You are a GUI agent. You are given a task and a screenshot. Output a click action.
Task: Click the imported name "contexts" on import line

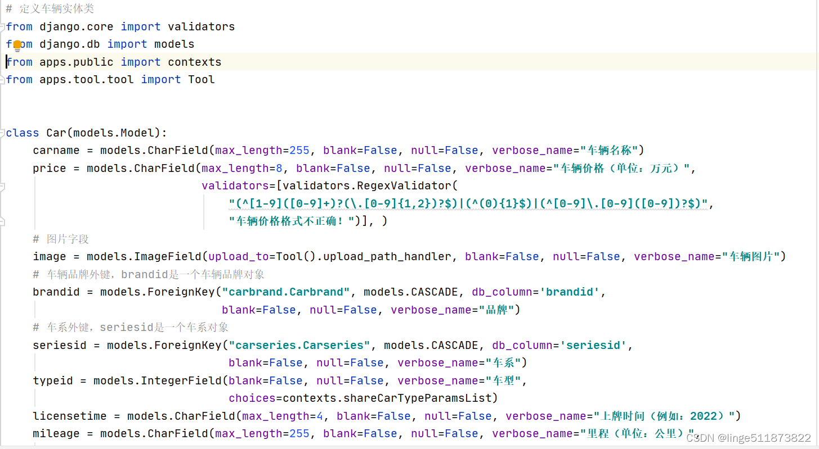pos(194,62)
